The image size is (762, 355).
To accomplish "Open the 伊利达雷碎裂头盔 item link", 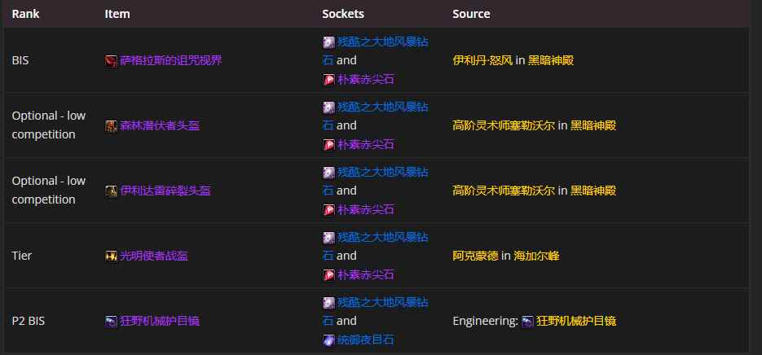I will [x=165, y=191].
